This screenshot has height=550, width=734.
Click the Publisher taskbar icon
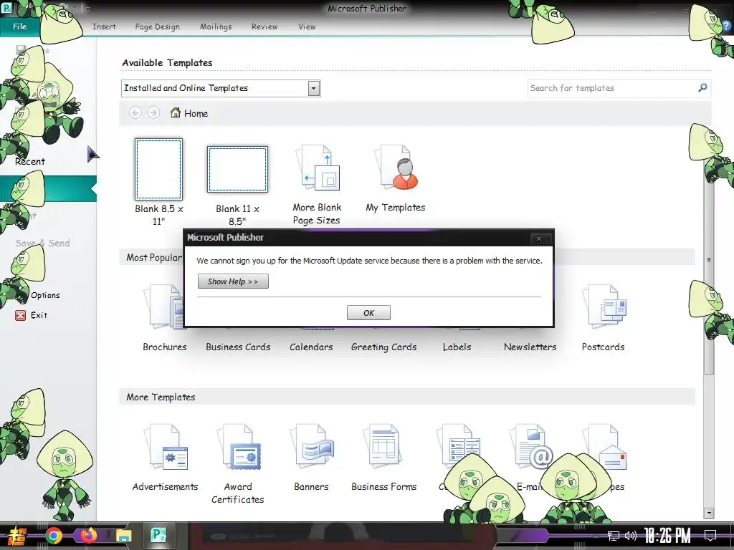coord(158,536)
